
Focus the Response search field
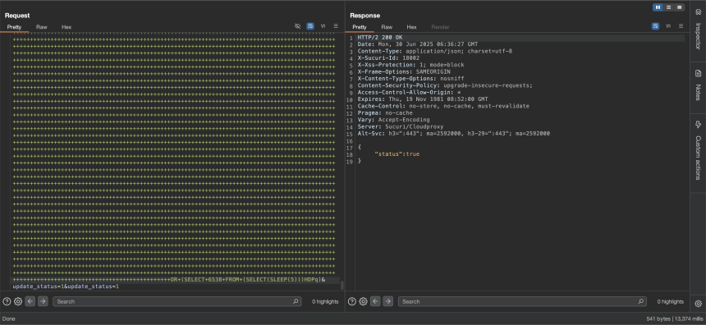coord(522,301)
